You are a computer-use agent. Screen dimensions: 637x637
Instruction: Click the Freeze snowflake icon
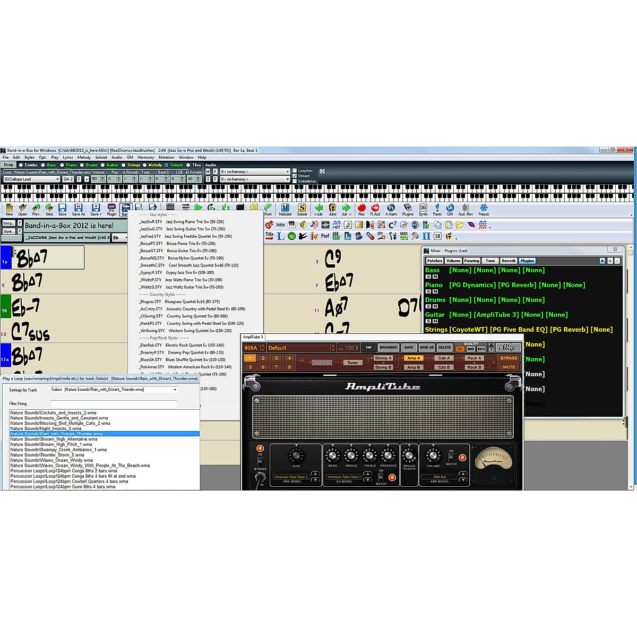[484, 209]
